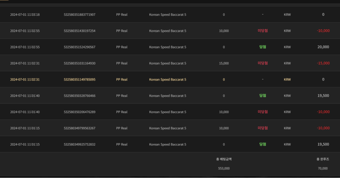Select transaction ID 532580351524290567

pos(79,47)
